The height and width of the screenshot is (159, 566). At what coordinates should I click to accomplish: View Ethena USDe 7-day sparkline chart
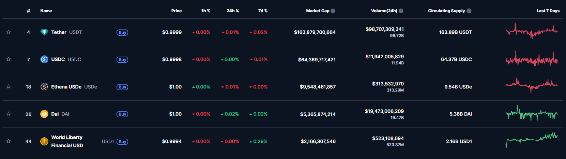tap(532, 85)
